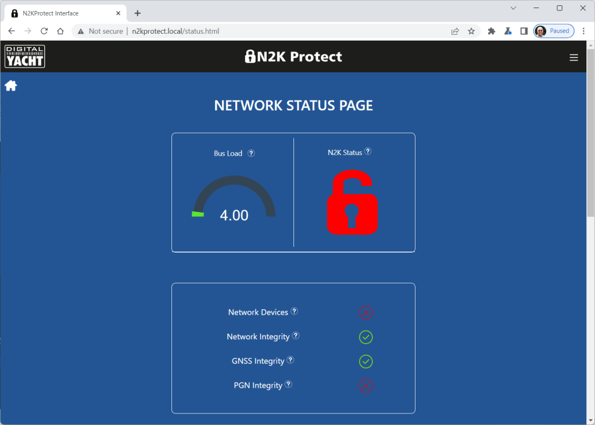Click the help icon beside N2K Status
The height and width of the screenshot is (425, 595).
368,152
